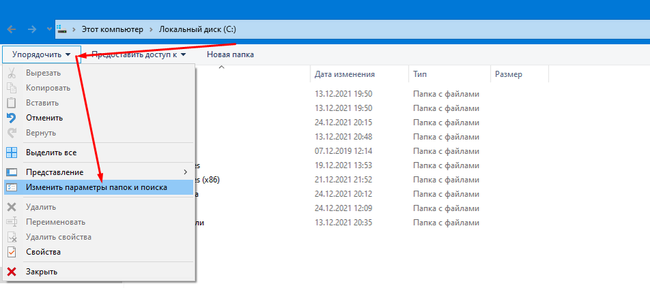The image size is (650, 288).
Task: Go back with the left arrow
Action: point(12,29)
